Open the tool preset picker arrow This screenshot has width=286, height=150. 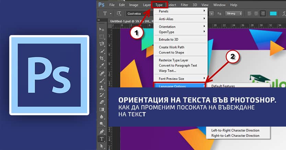pyautogui.click(x=111, y=14)
